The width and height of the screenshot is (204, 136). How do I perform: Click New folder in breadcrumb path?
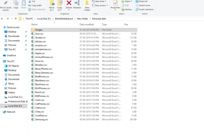coord(83,19)
